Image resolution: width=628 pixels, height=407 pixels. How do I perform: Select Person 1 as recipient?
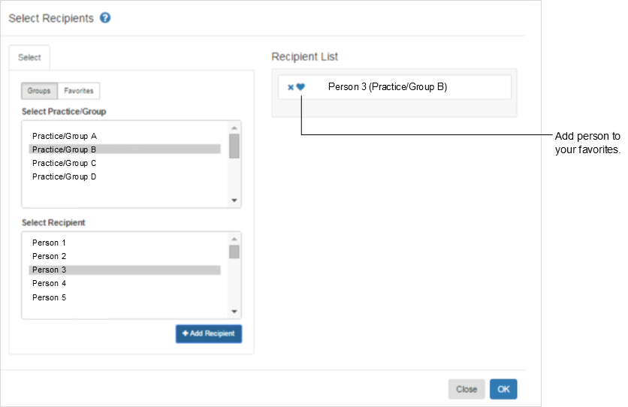50,243
